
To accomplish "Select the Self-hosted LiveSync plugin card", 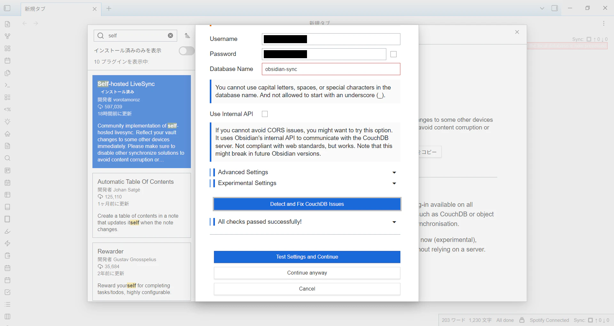I will (142, 122).
